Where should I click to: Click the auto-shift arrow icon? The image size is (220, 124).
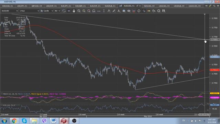tap(69, 11)
